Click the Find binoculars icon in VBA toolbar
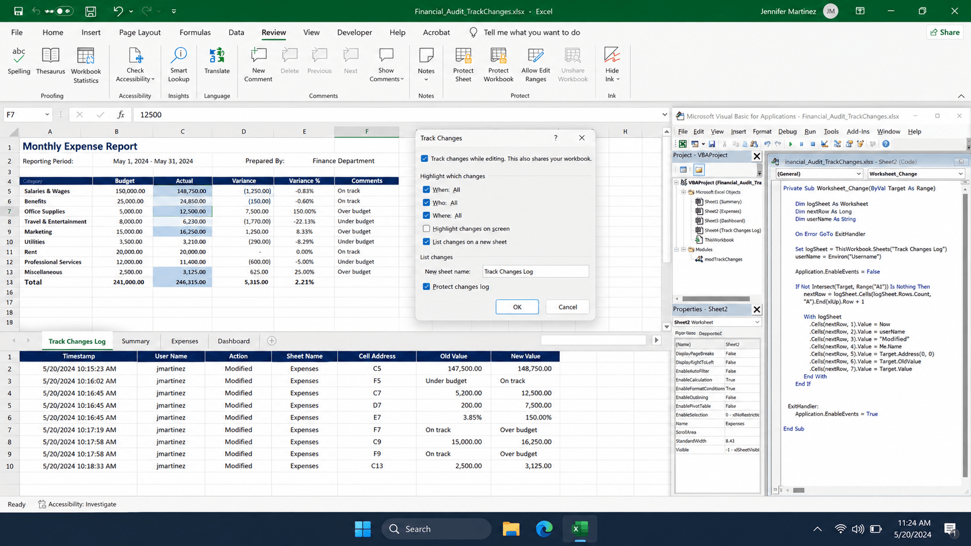The image size is (971, 546). point(754,144)
